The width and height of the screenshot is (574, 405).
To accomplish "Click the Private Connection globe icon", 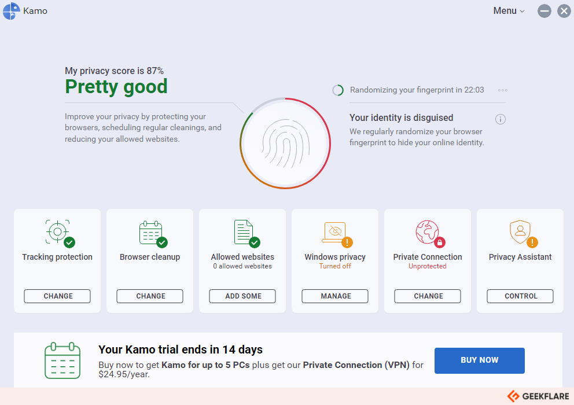I will click(430, 234).
